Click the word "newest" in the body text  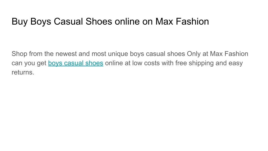pyautogui.click(x=66, y=54)
